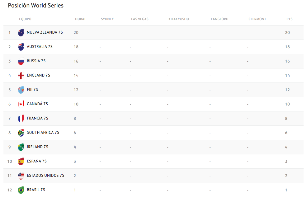
Task: Click the Russia 7s flag icon
Action: click(x=21, y=61)
